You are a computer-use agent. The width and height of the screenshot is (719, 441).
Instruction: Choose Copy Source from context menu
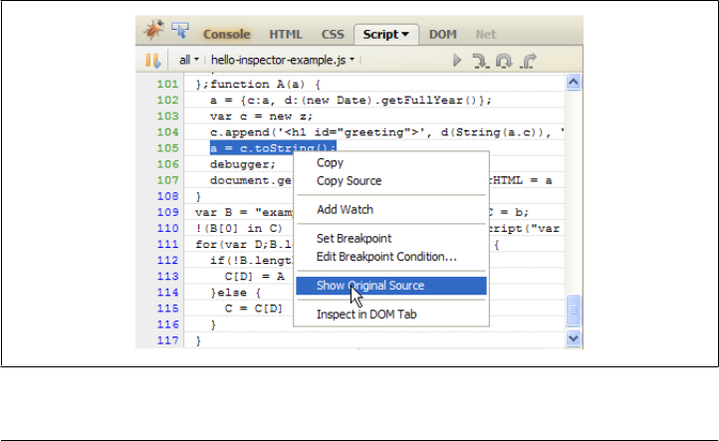pos(349,181)
